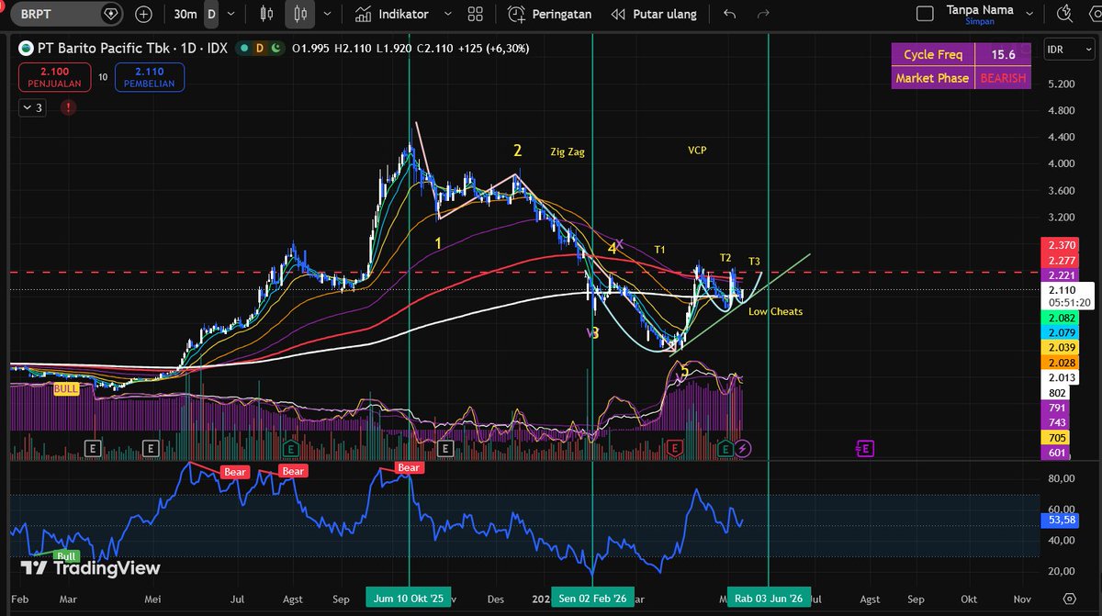The width and height of the screenshot is (1102, 616).
Task: Click the Low Cheats annotation text
Action: coord(775,312)
